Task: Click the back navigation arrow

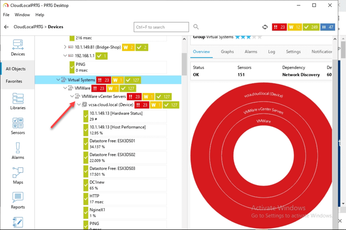Action: click(x=5, y=27)
